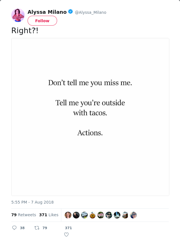The width and height of the screenshot is (180, 239).
Task: Click the blue verified badge
Action: pos(71,12)
